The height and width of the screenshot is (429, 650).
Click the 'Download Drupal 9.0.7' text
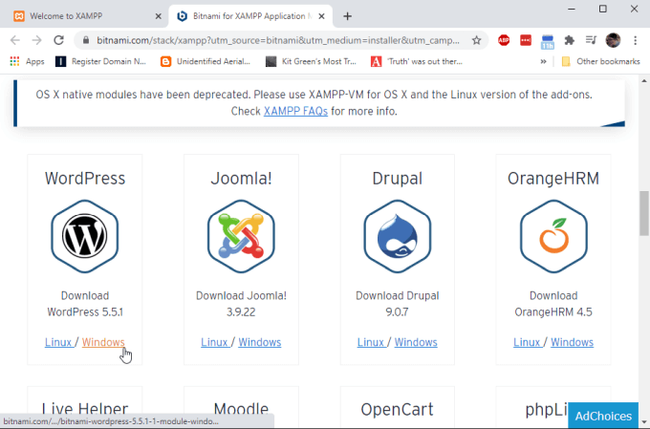click(x=397, y=304)
